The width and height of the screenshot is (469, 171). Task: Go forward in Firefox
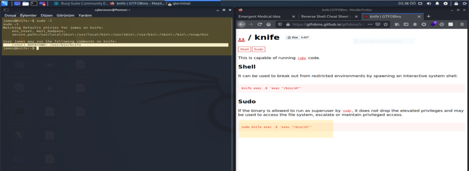(251, 24)
